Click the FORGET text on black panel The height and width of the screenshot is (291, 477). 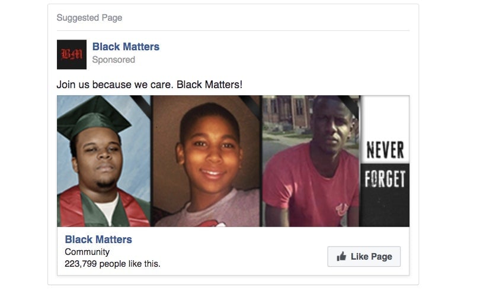point(385,179)
